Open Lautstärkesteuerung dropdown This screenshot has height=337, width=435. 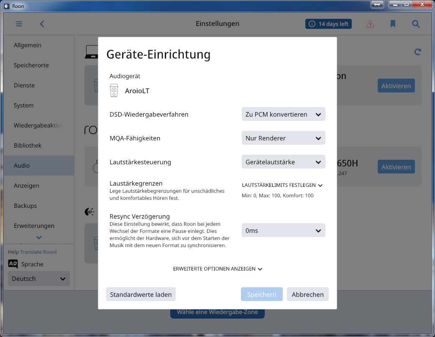pyautogui.click(x=283, y=162)
